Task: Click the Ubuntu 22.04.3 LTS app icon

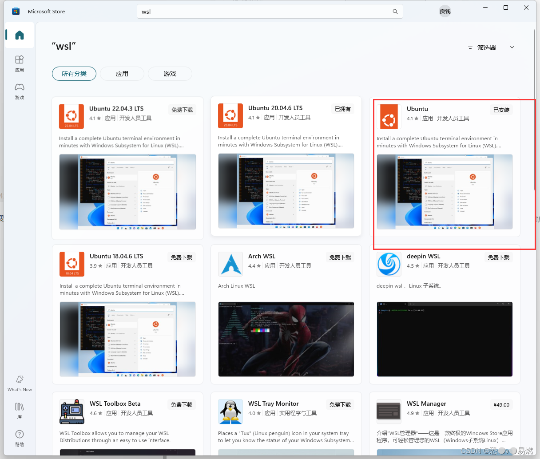Action: [x=71, y=116]
